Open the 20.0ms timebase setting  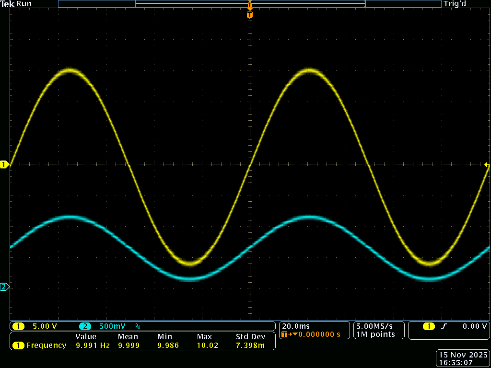[295, 326]
